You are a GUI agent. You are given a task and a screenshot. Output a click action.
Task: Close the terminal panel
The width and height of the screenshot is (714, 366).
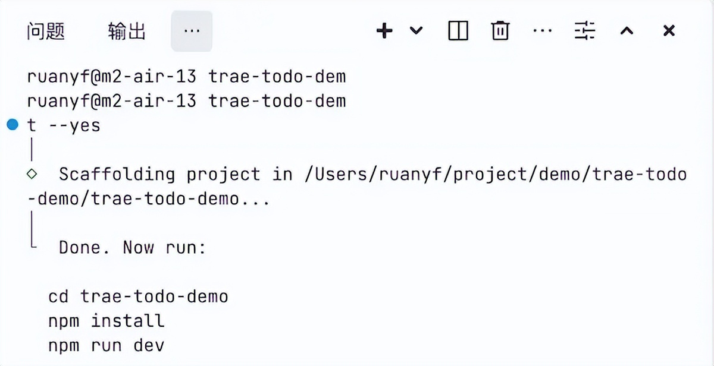(x=669, y=31)
